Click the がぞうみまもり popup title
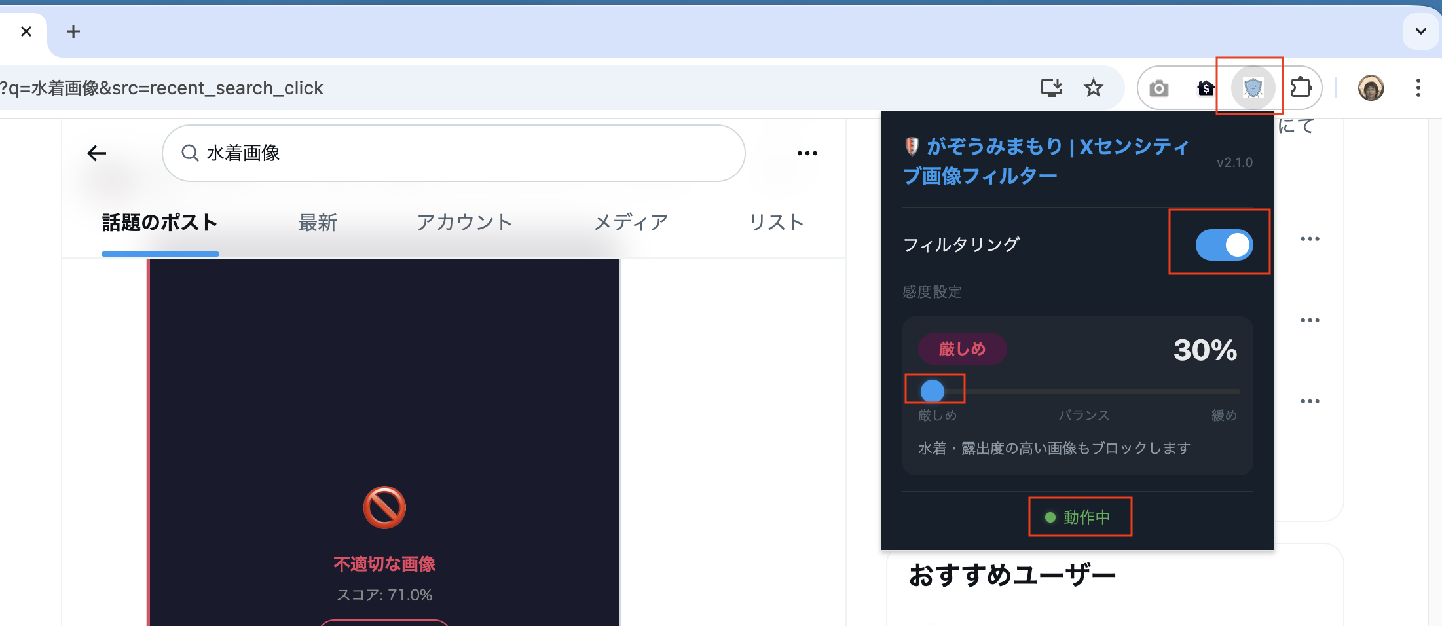Image resolution: width=1442 pixels, height=626 pixels. coord(1046,161)
